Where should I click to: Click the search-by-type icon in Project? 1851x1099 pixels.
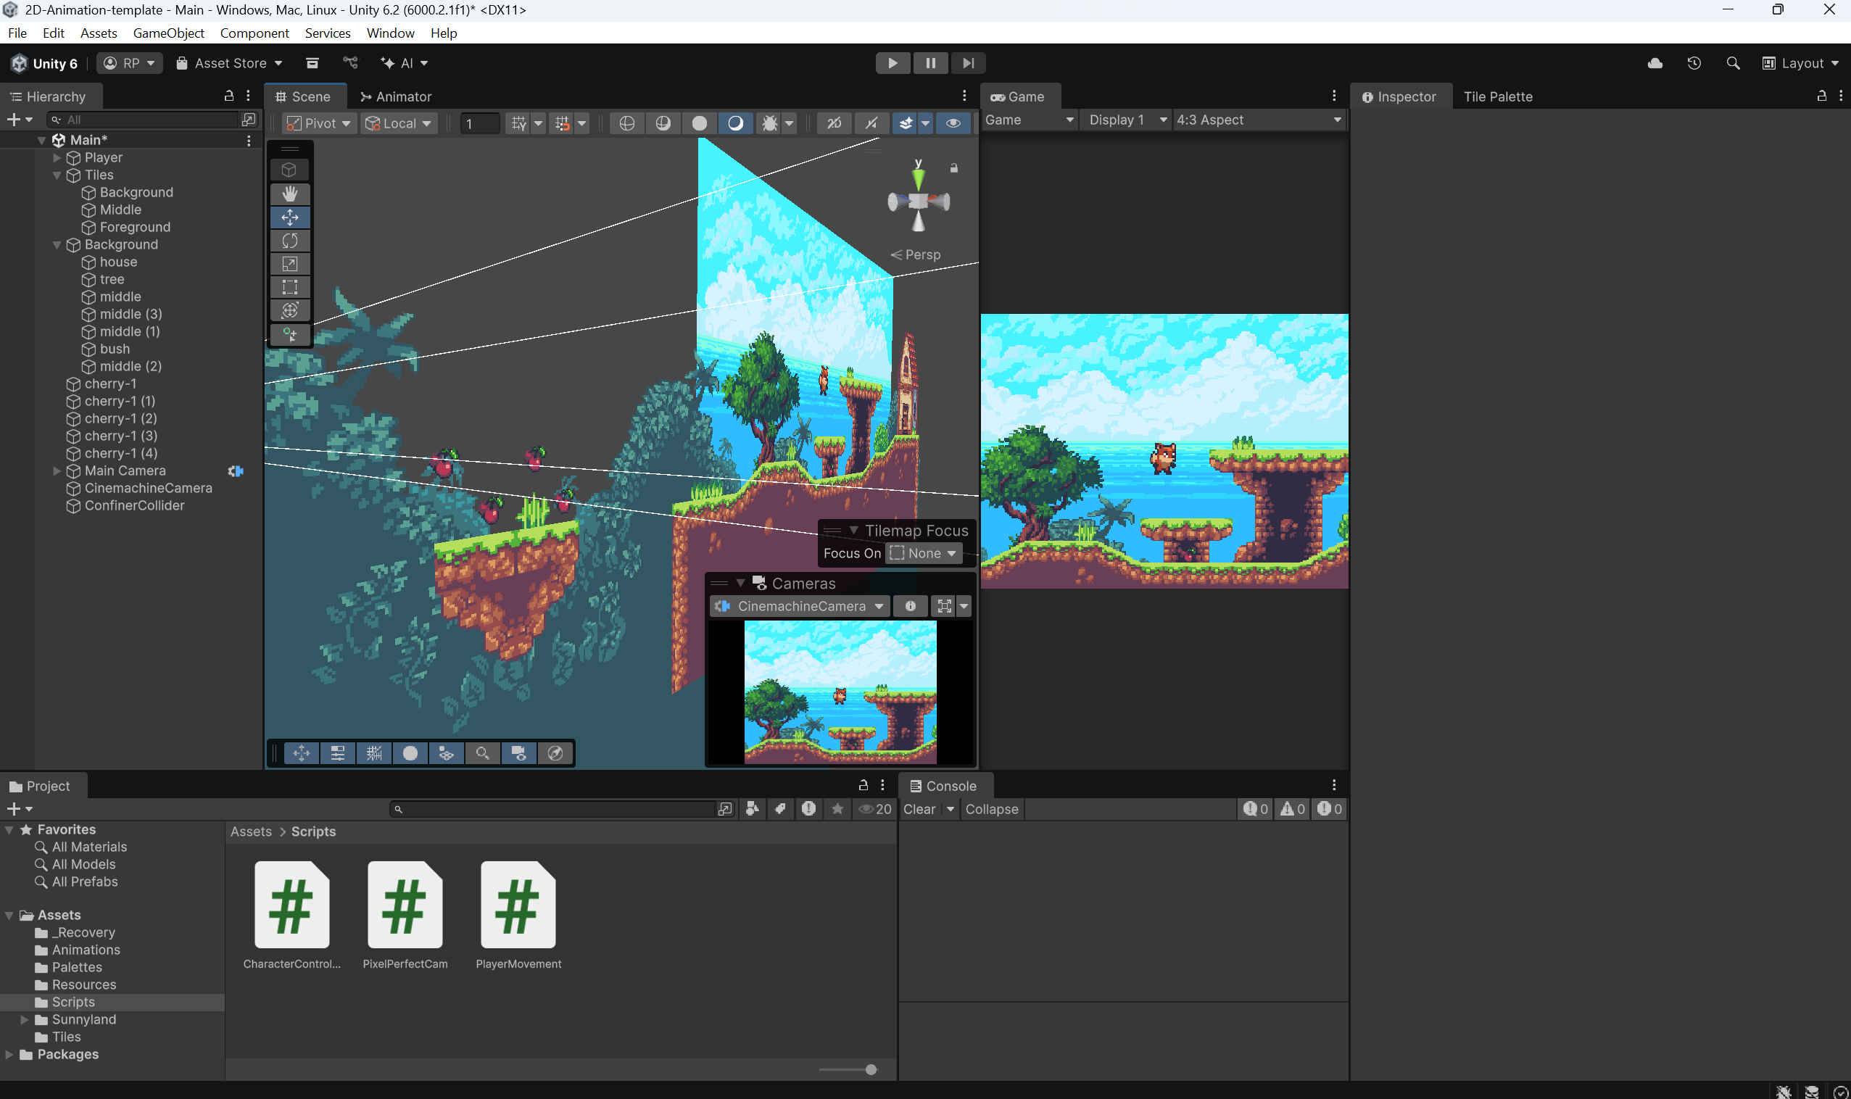pyautogui.click(x=752, y=810)
